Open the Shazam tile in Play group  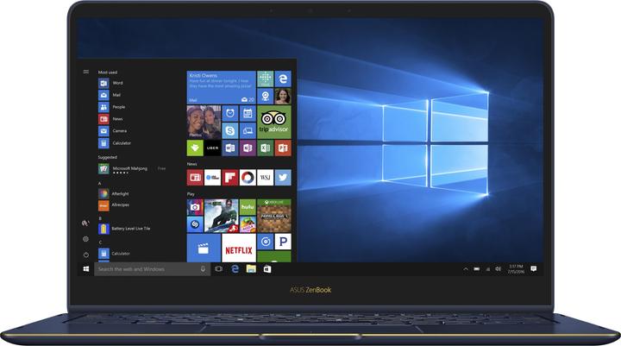[x=195, y=224]
